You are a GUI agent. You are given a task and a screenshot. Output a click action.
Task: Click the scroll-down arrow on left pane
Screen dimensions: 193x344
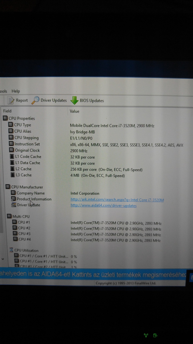pos(2,259)
